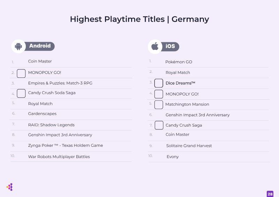This screenshot has width=279, height=197.
Task: Click the Android label pill
Action: (39, 46)
